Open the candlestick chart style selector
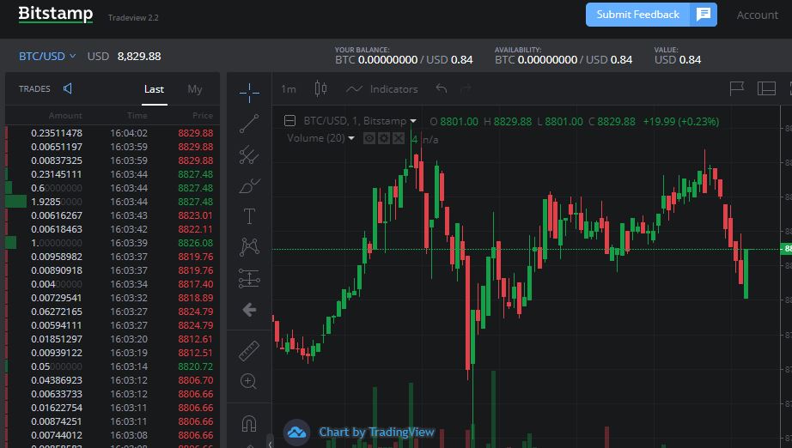Image resolution: width=792 pixels, height=448 pixels. (x=320, y=88)
